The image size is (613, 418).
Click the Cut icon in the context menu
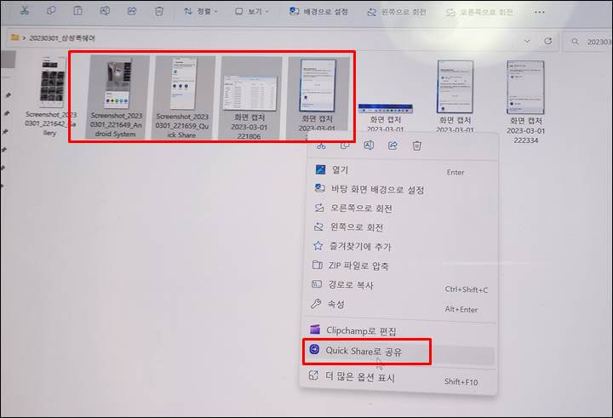coord(321,146)
